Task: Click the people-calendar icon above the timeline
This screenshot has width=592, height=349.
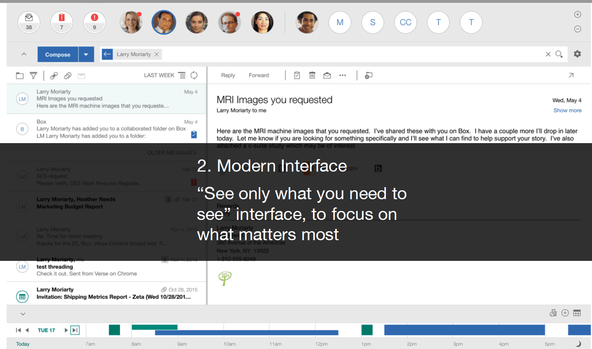Action: pos(553,313)
